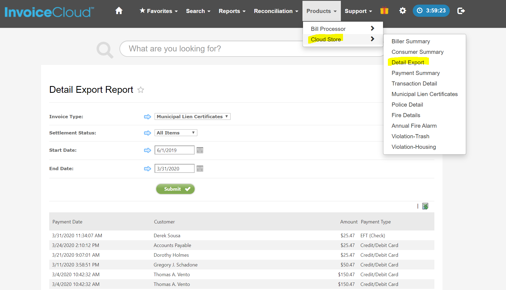506x290 pixels.
Task: Click the Amount column header
Action: (x=349, y=222)
